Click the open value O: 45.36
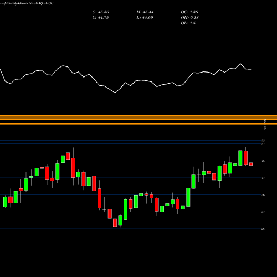The width and height of the screenshot is (277, 277). click(x=100, y=12)
